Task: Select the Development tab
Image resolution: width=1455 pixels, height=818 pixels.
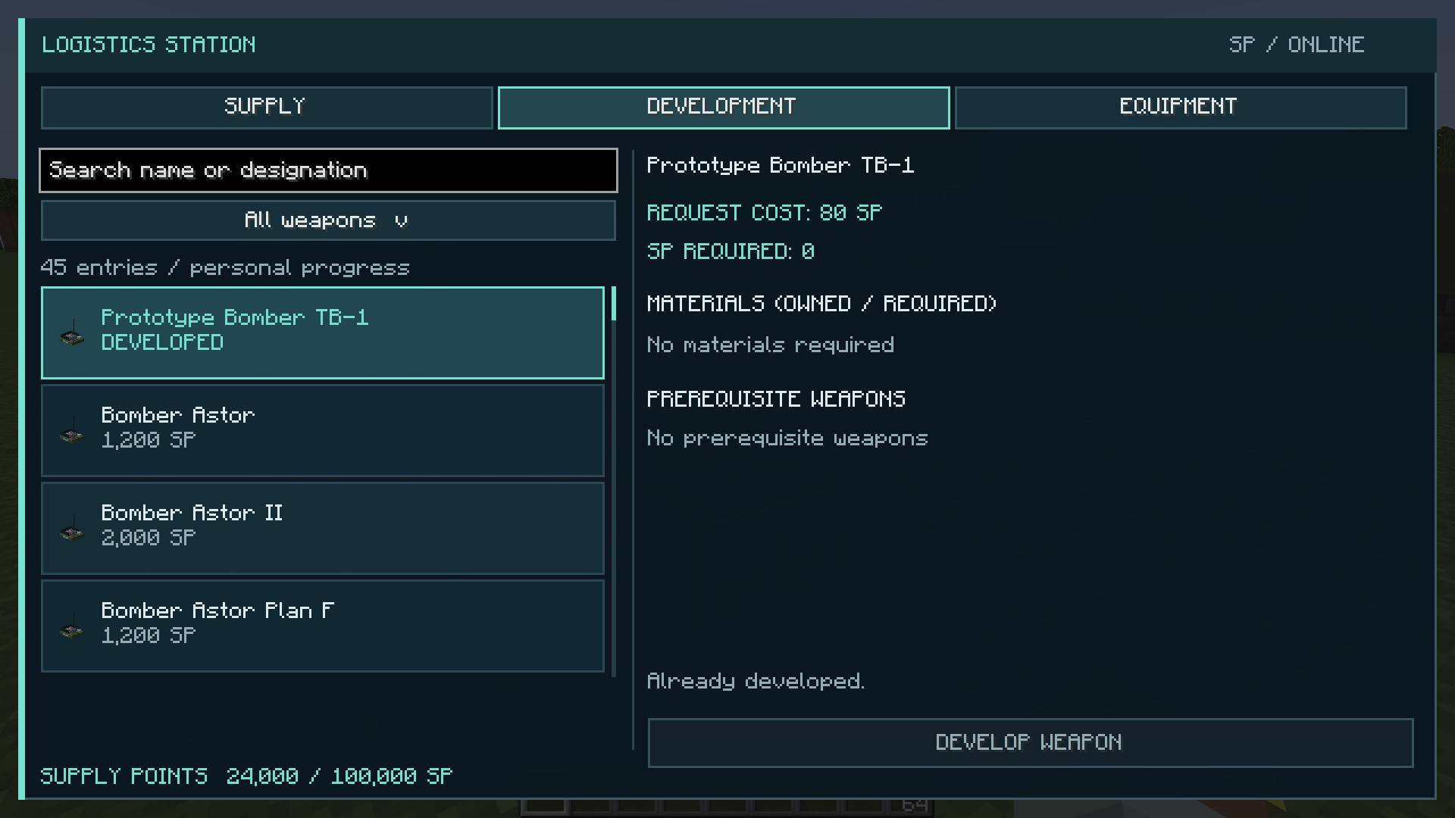Action: (x=723, y=107)
